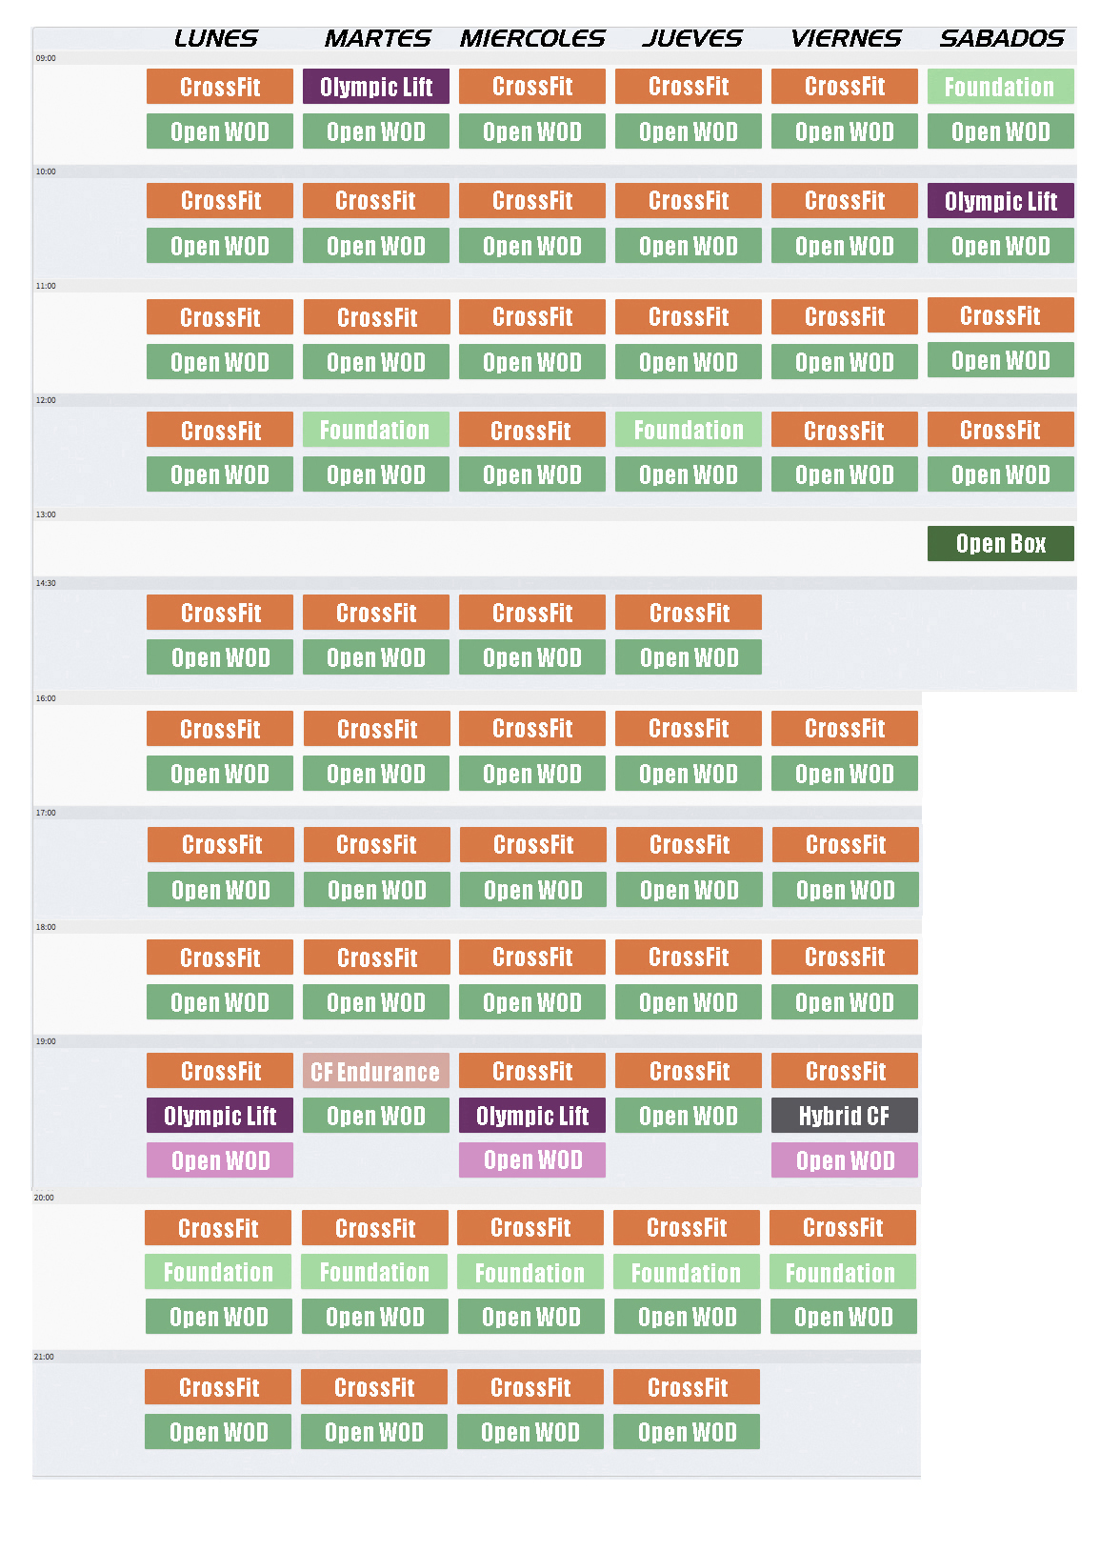Click the LUNES column header
This screenshot has height=1552, width=1120.
coord(216,38)
